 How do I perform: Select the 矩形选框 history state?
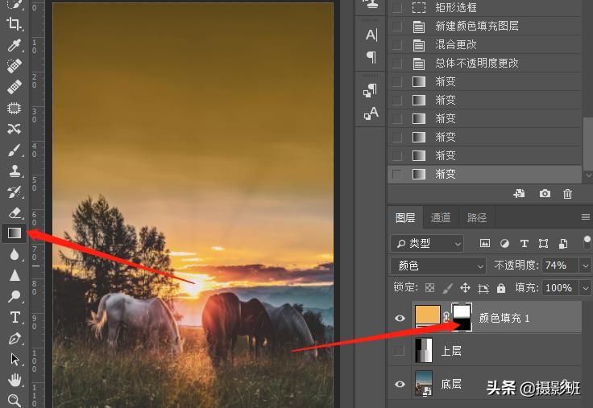pos(485,7)
